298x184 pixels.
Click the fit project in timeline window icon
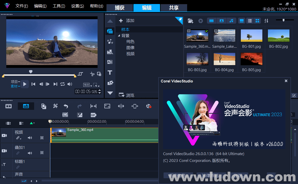click(x=107, y=106)
